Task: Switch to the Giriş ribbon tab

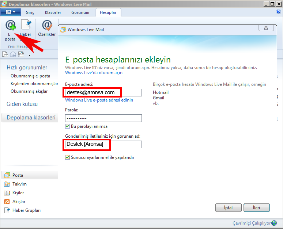Action: pyautogui.click(x=30, y=12)
